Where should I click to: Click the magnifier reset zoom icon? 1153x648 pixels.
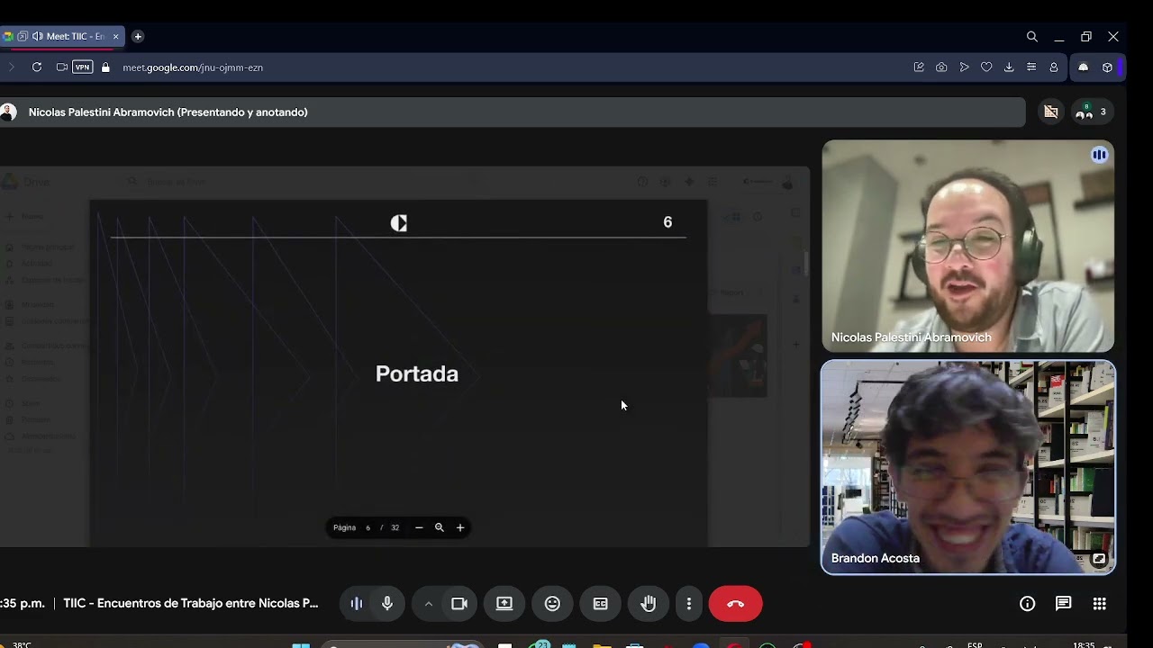coord(440,527)
